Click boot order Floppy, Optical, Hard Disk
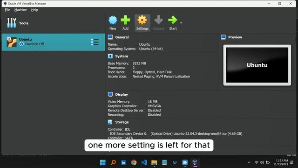Viewport: 298px width, 168px height. [x=152, y=72]
